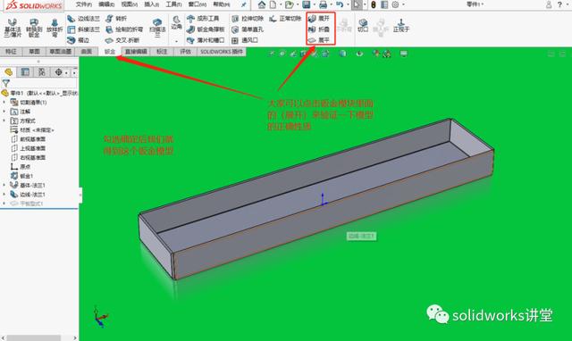This screenshot has width=572, height=341.
Task: Select the 薄片和槽口 tab and slot tool
Action: (x=206, y=40)
